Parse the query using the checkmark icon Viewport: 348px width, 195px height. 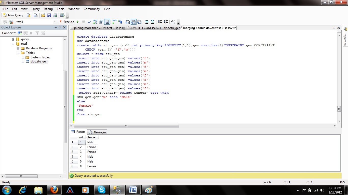(x=89, y=22)
